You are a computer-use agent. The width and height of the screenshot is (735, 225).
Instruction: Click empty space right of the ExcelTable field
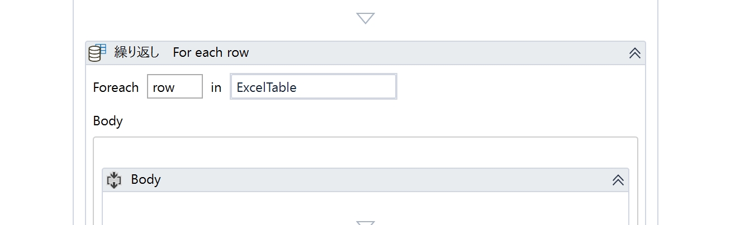(x=517, y=87)
